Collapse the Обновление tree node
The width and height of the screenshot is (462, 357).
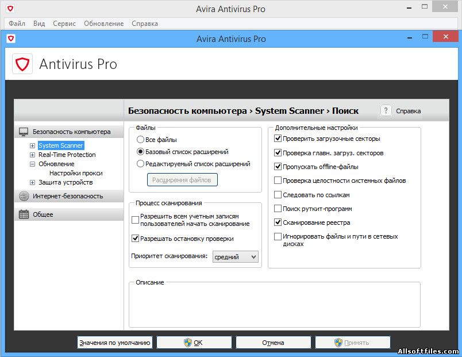[x=32, y=164]
